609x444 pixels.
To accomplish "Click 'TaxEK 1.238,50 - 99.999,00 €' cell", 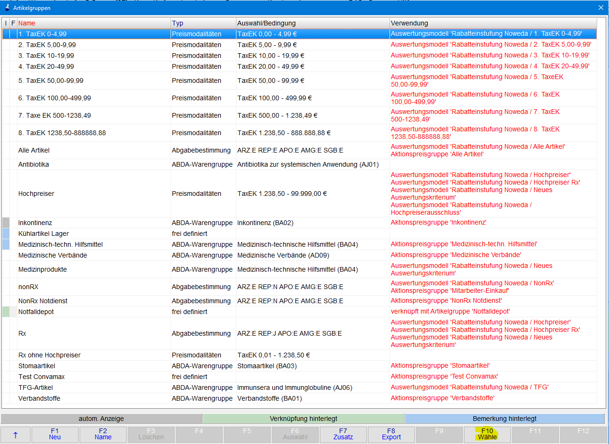I will [x=313, y=194].
